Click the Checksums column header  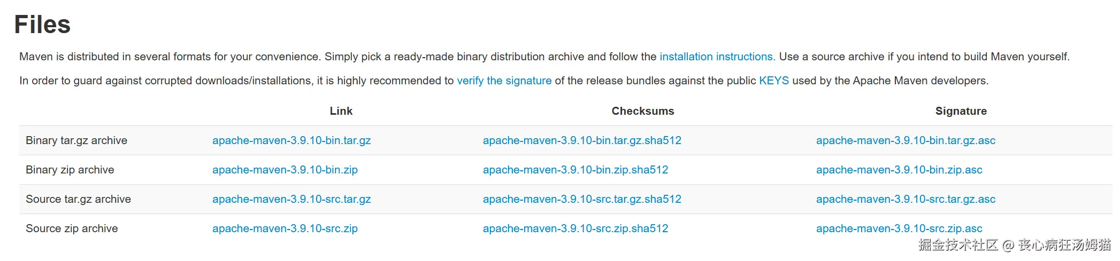(x=643, y=111)
